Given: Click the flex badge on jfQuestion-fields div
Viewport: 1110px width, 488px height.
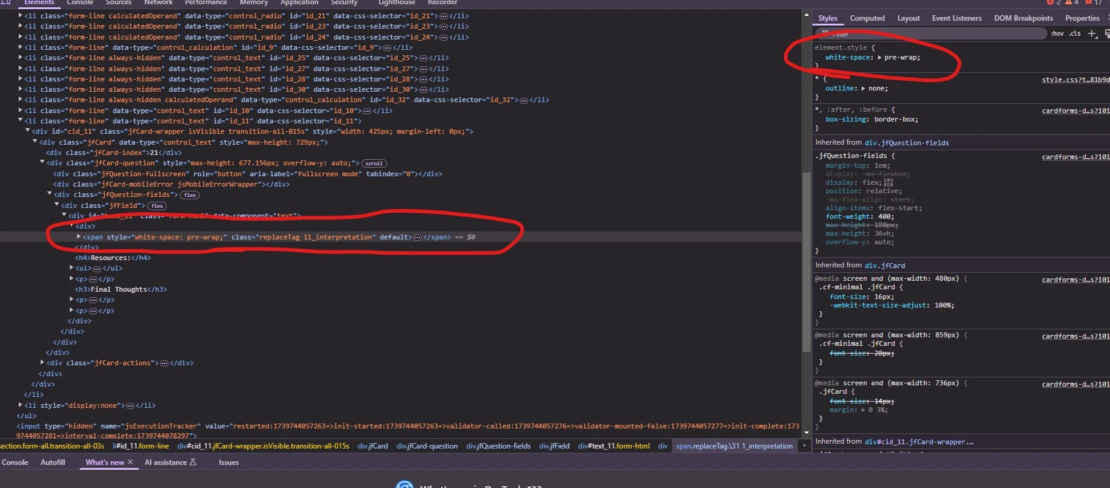Looking at the screenshot, I should [x=190, y=195].
